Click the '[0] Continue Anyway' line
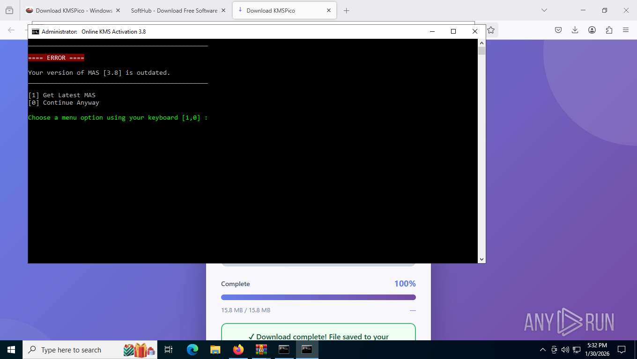 [64, 102]
